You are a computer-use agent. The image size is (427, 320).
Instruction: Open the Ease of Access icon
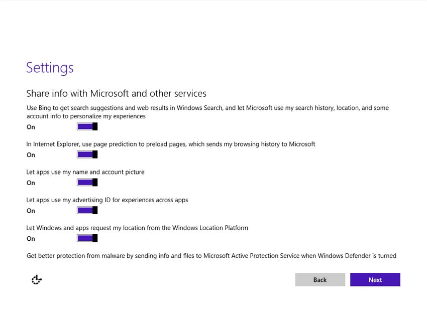point(36,280)
